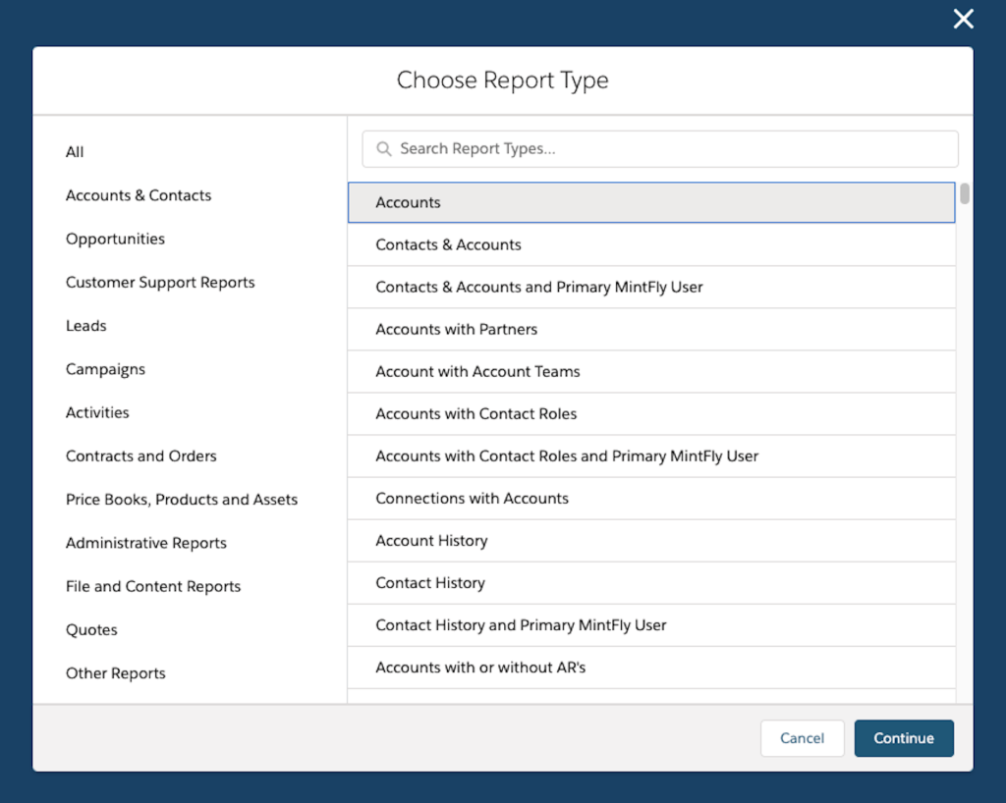Viewport: 1006px width, 803px height.
Task: Select the Account History report type
Action: click(x=650, y=540)
